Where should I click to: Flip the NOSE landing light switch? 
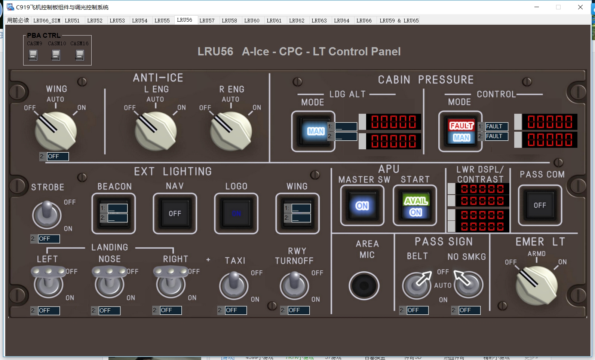110,281
